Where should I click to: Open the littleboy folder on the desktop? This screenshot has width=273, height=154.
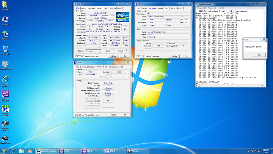click(x=5, y=5)
